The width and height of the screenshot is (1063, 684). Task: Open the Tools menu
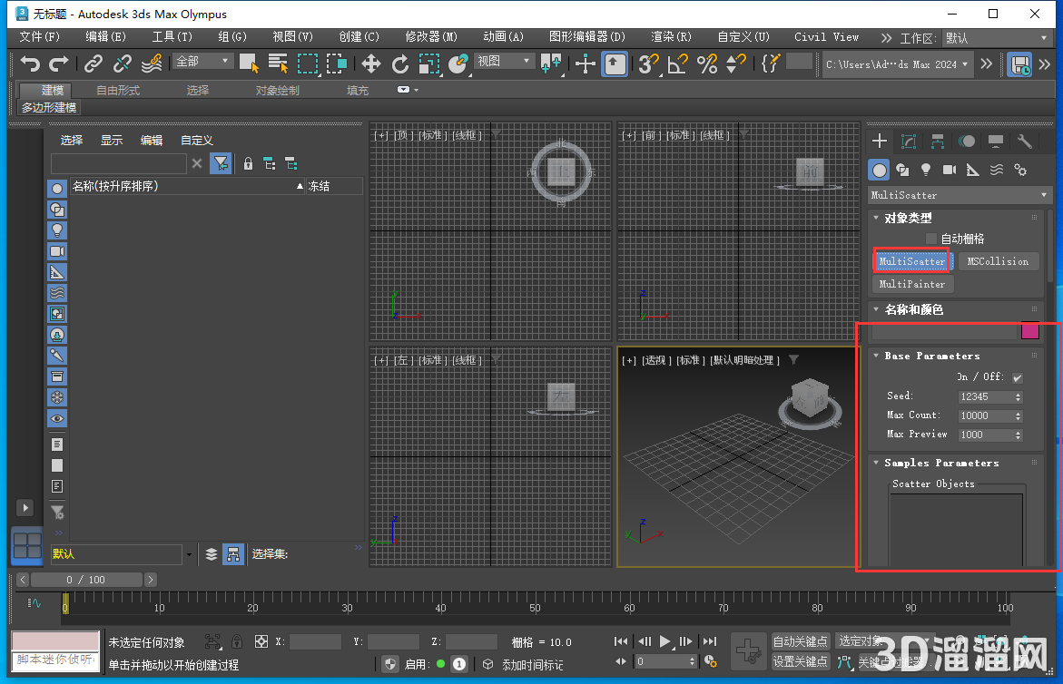(x=172, y=36)
